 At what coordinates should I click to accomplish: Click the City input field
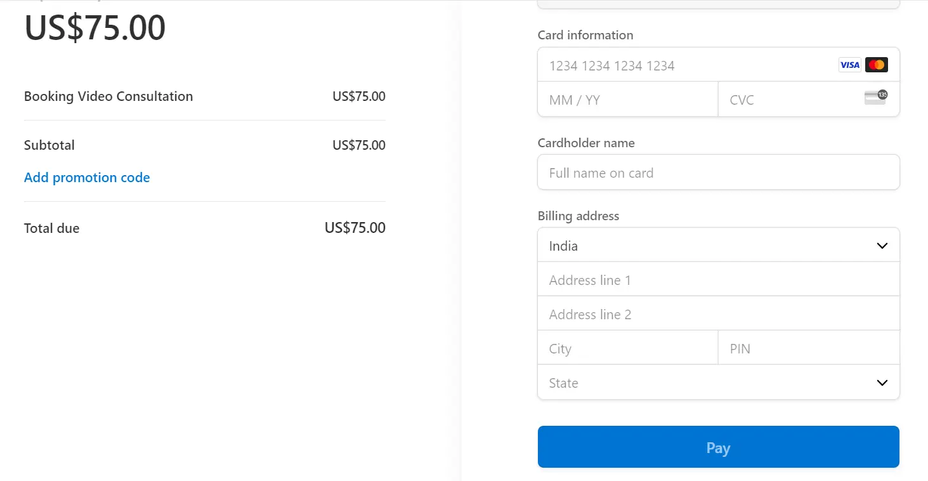click(627, 349)
